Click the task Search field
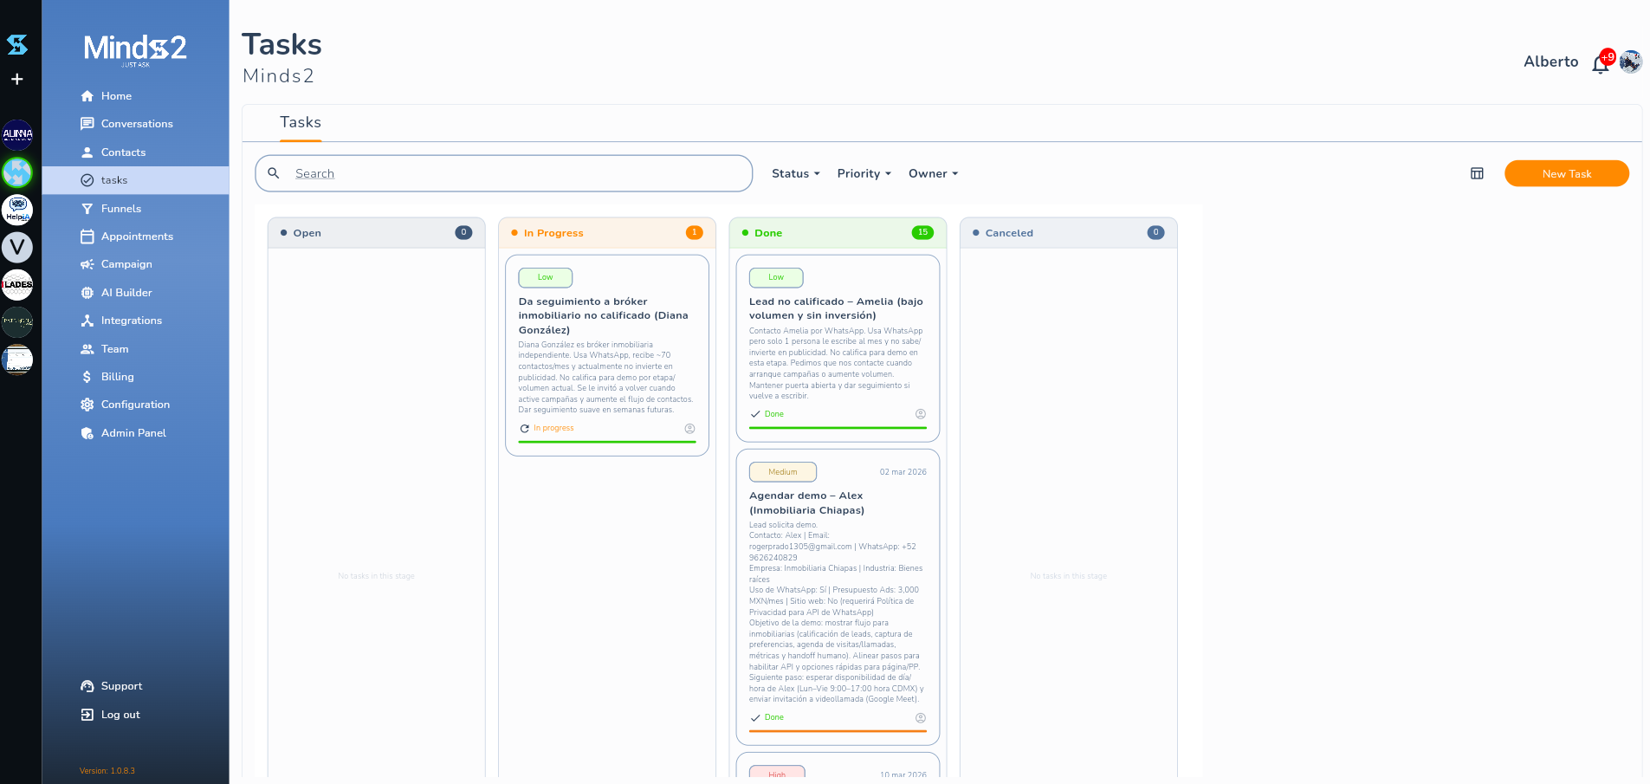This screenshot has width=1650, height=784. click(x=503, y=173)
